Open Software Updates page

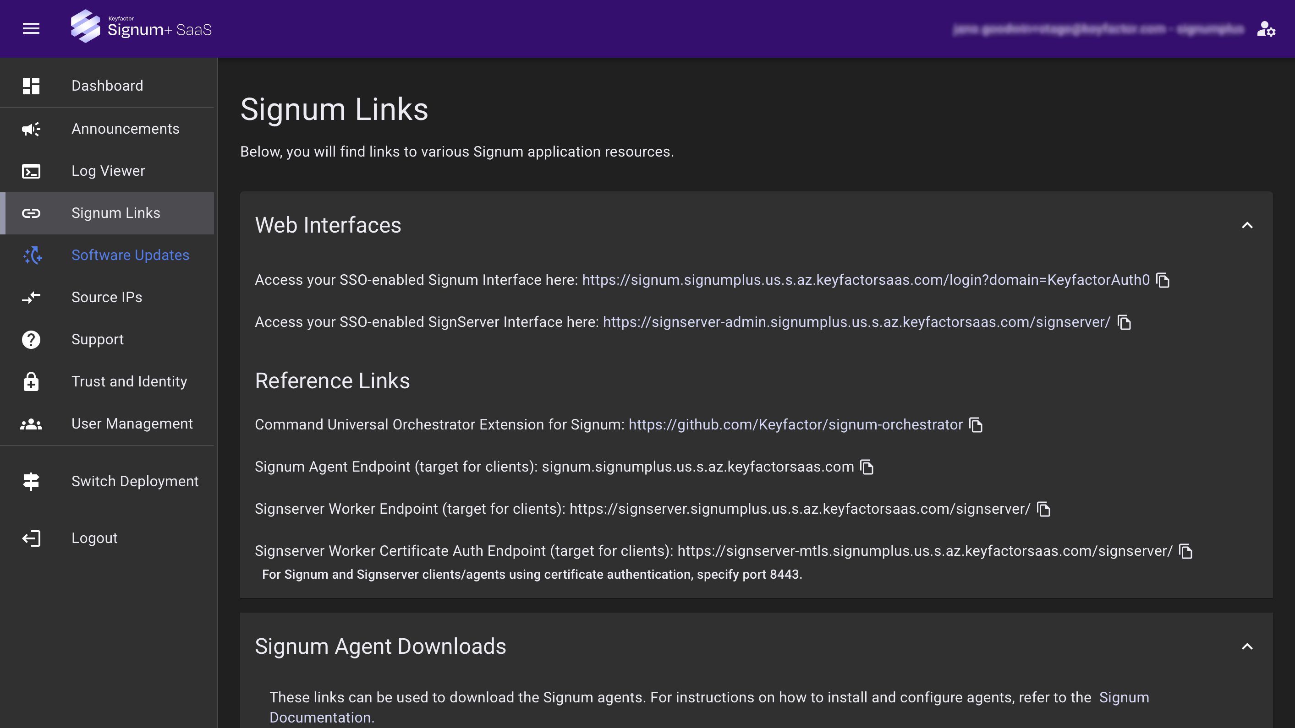coord(107,255)
